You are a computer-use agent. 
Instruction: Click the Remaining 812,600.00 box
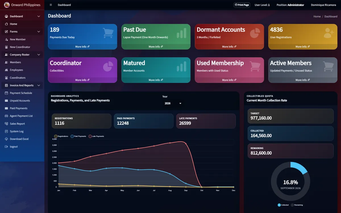coord(290,151)
